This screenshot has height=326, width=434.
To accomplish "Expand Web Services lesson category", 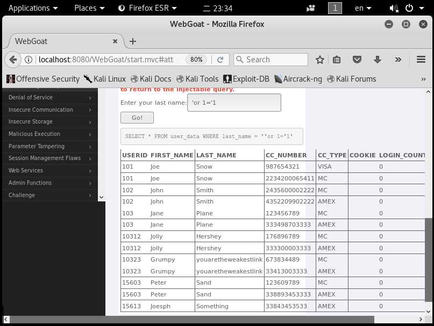I will pos(50,171).
